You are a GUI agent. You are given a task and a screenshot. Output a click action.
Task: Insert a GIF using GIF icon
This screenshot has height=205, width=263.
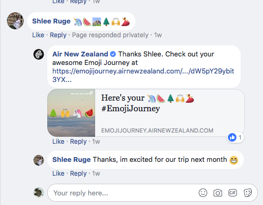[233, 193]
